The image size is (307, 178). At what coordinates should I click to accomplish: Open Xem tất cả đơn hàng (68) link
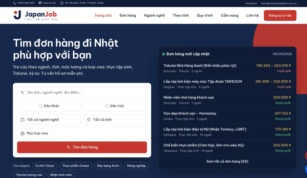(x=227, y=161)
